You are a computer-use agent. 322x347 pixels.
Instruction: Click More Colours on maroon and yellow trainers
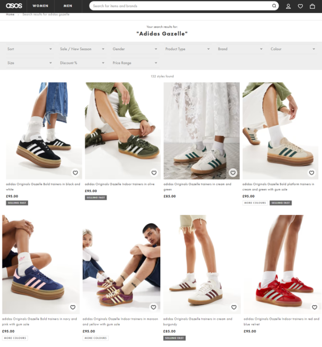click(96, 338)
